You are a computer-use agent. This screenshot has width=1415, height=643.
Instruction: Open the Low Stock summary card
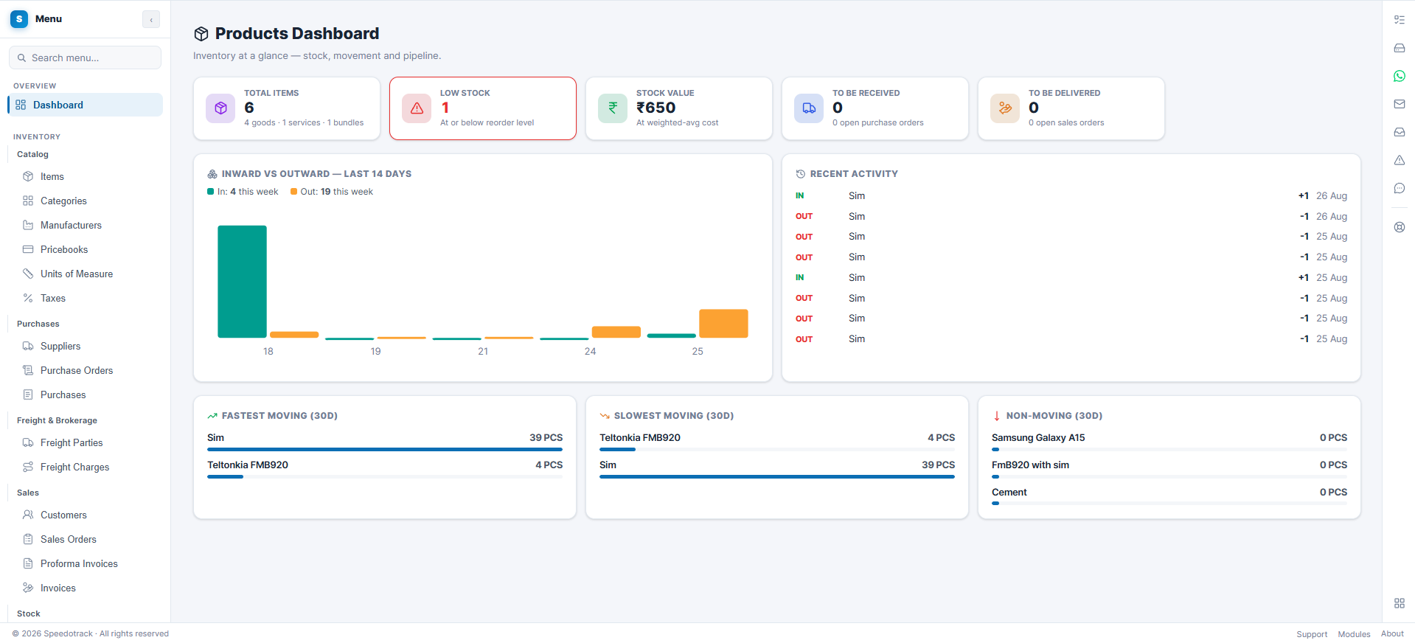(x=483, y=108)
